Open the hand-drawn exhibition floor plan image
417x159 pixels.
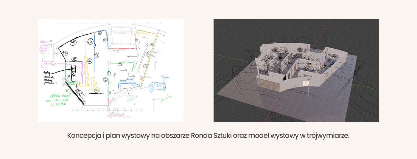(x=111, y=70)
